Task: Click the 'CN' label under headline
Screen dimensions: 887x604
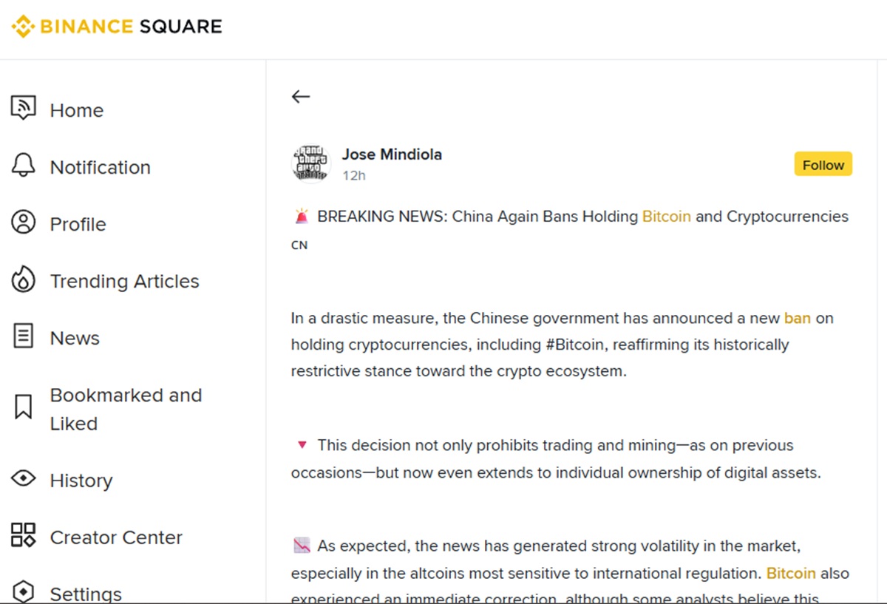Action: point(299,245)
